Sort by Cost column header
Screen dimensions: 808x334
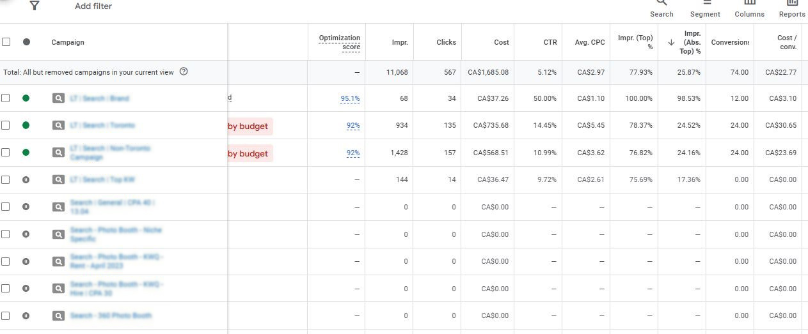coord(502,42)
